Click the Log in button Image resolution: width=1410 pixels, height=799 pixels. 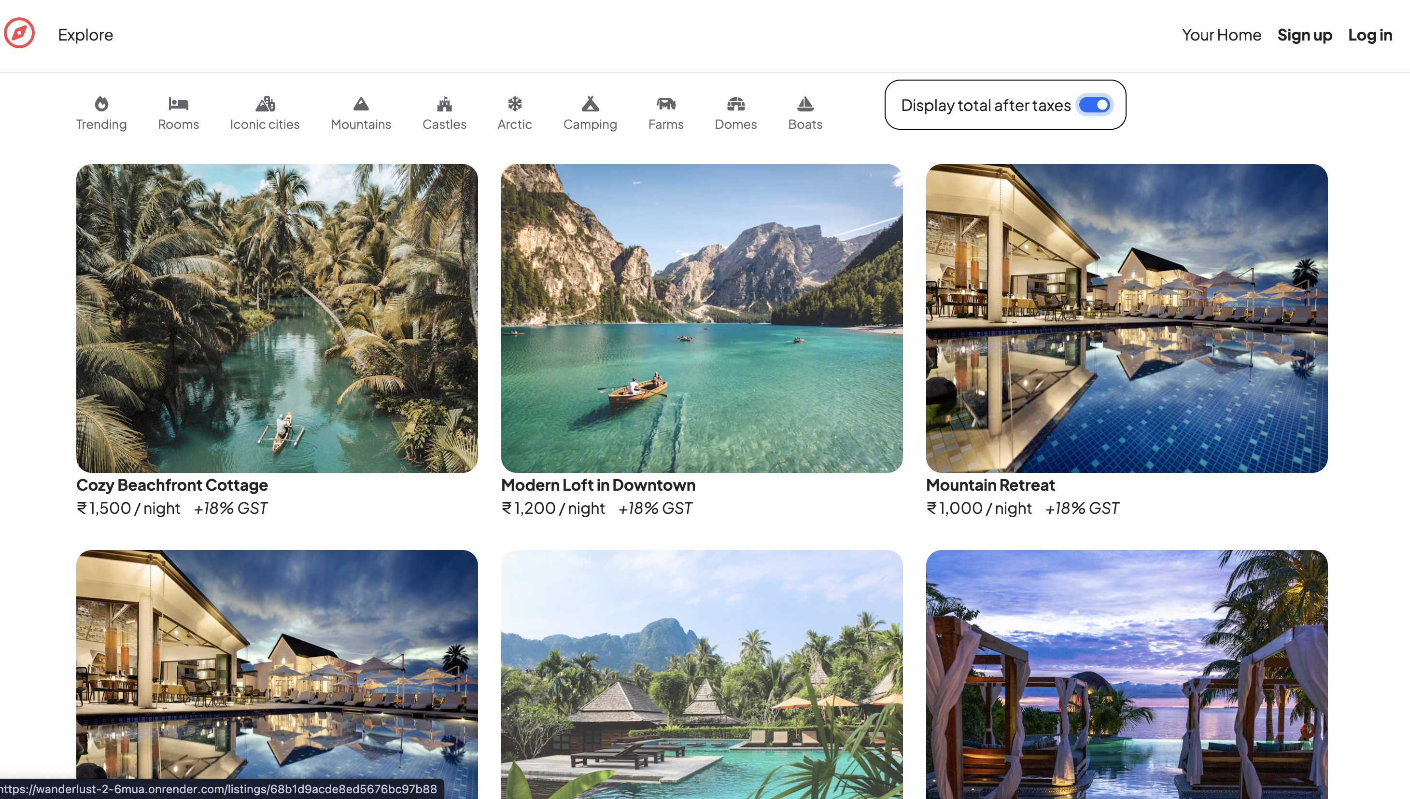click(1370, 35)
